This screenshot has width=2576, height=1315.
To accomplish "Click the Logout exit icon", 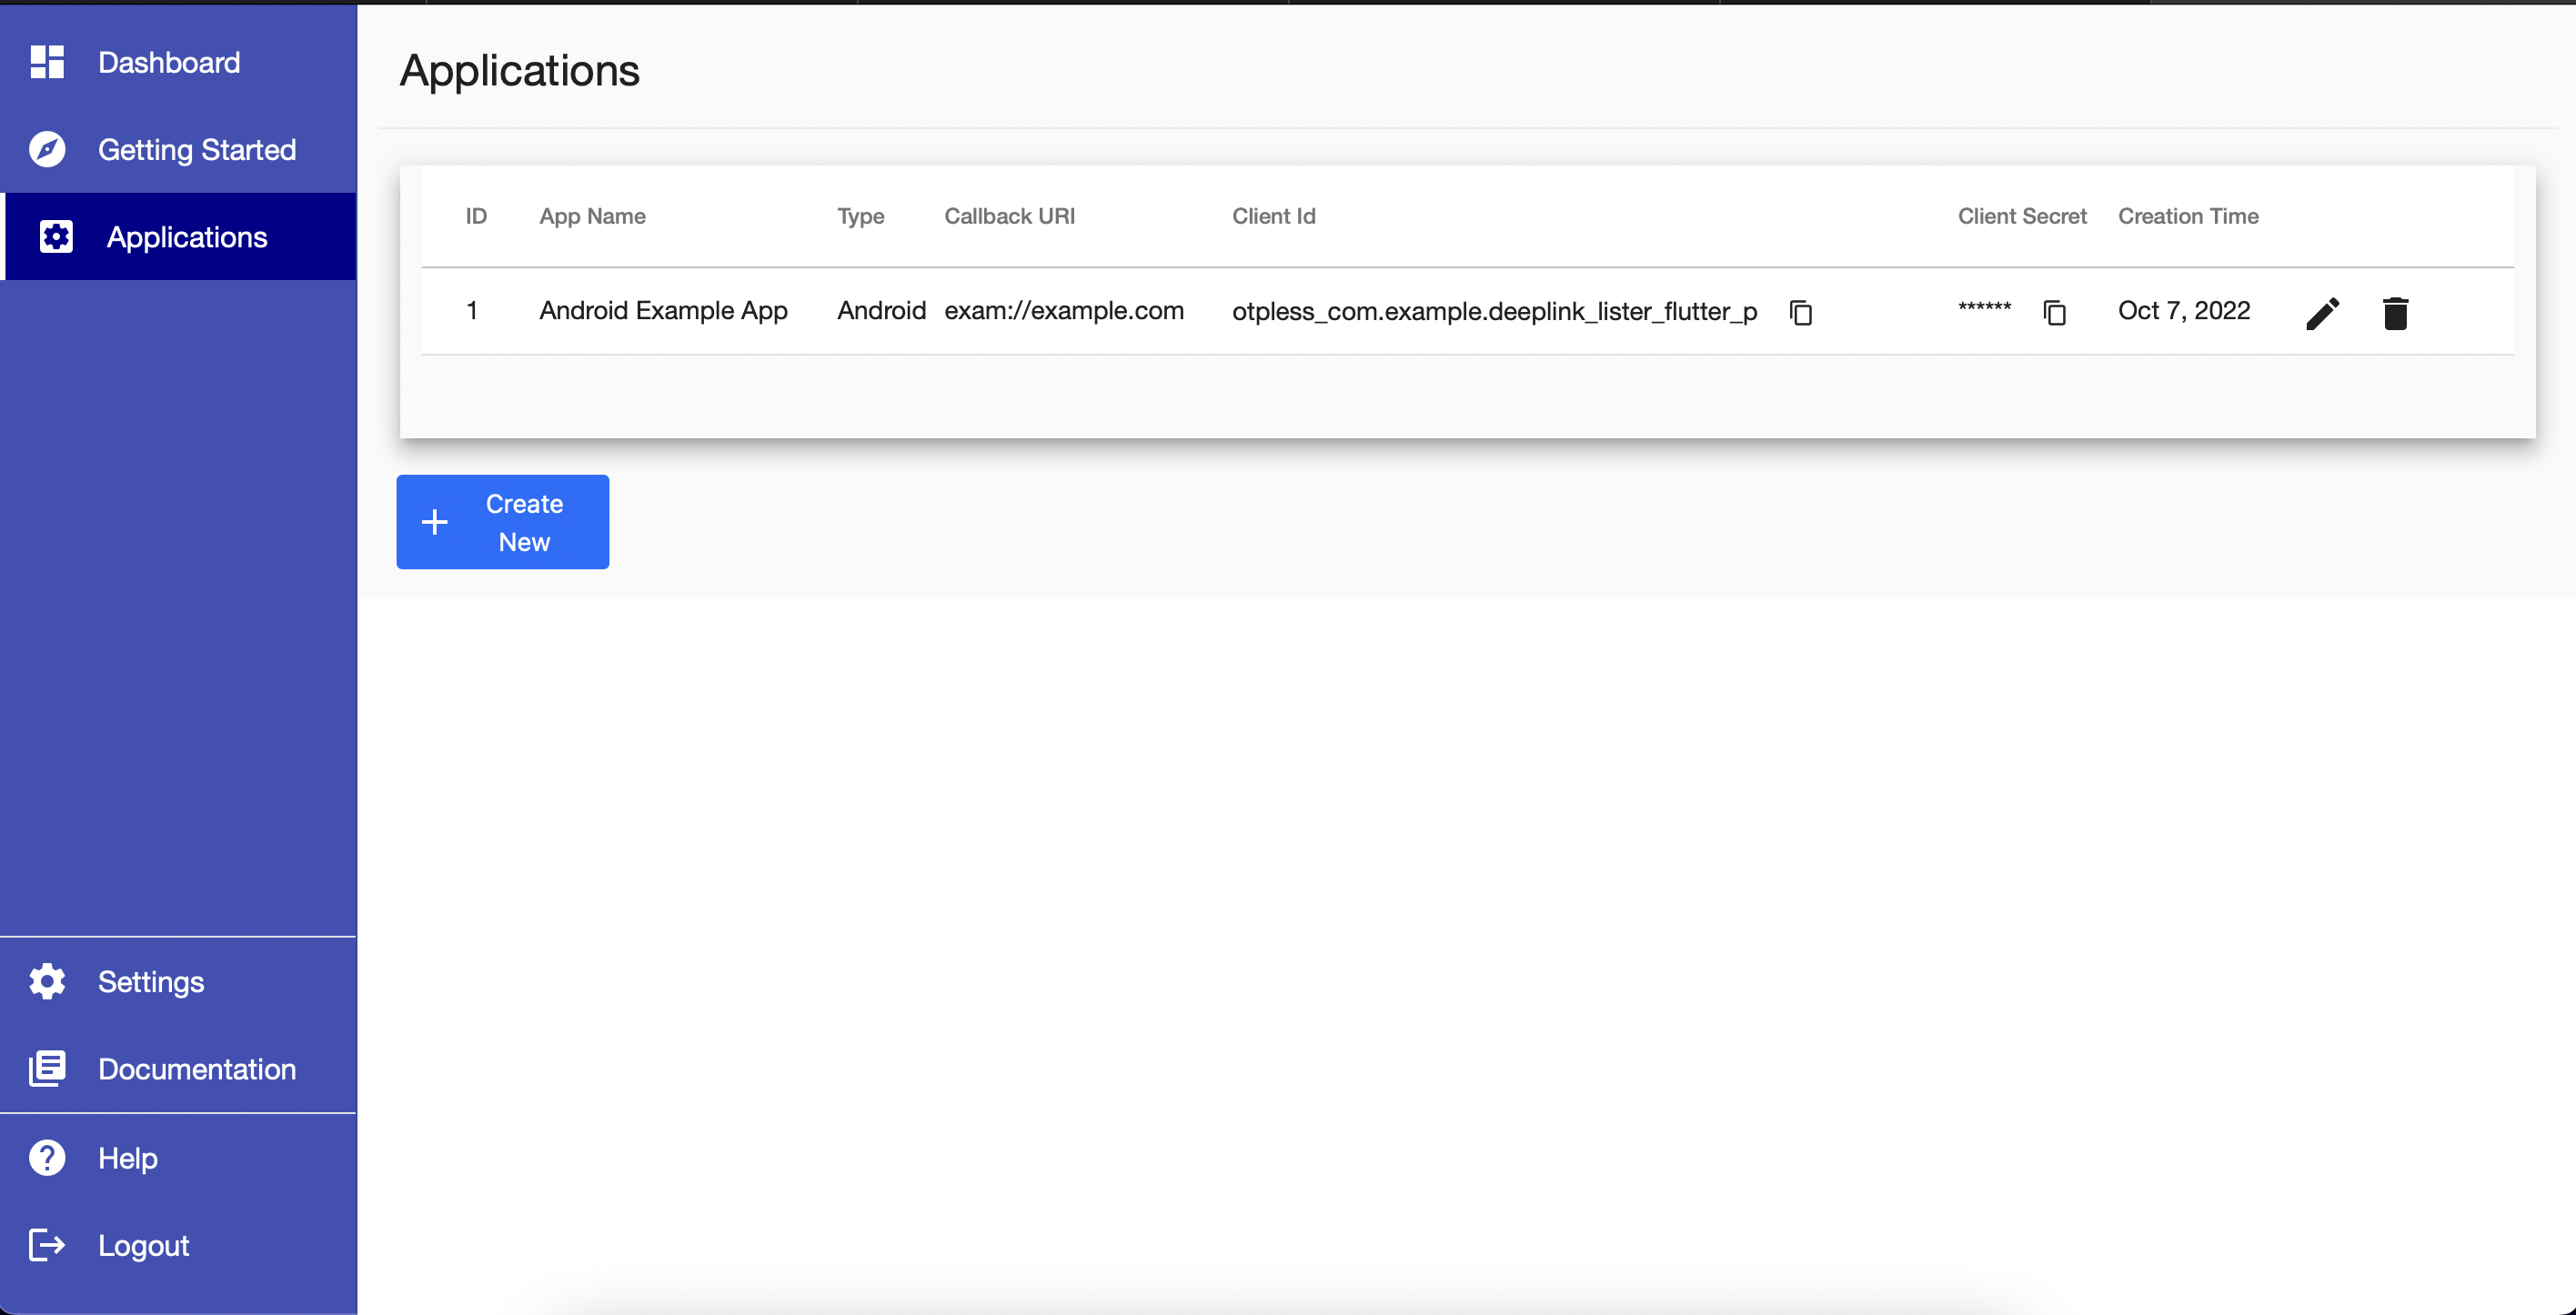I will point(47,1245).
